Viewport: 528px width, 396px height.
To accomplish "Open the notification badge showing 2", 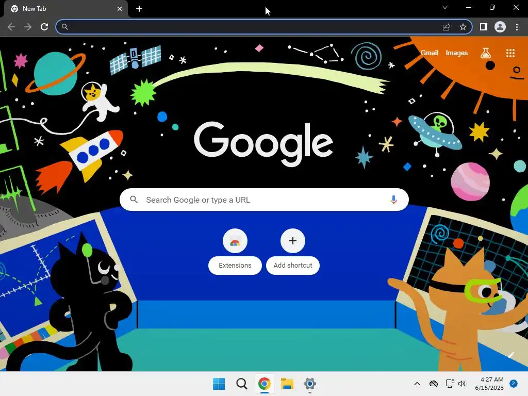I will 514,384.
